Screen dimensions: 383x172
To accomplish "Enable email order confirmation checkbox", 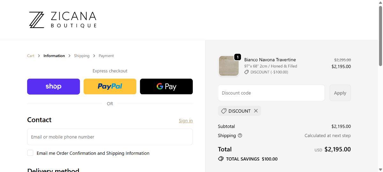I will pyautogui.click(x=30, y=153).
